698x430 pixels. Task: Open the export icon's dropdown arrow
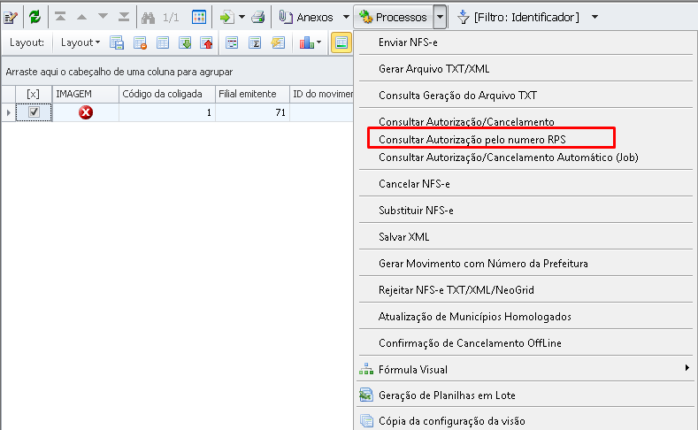tap(242, 18)
